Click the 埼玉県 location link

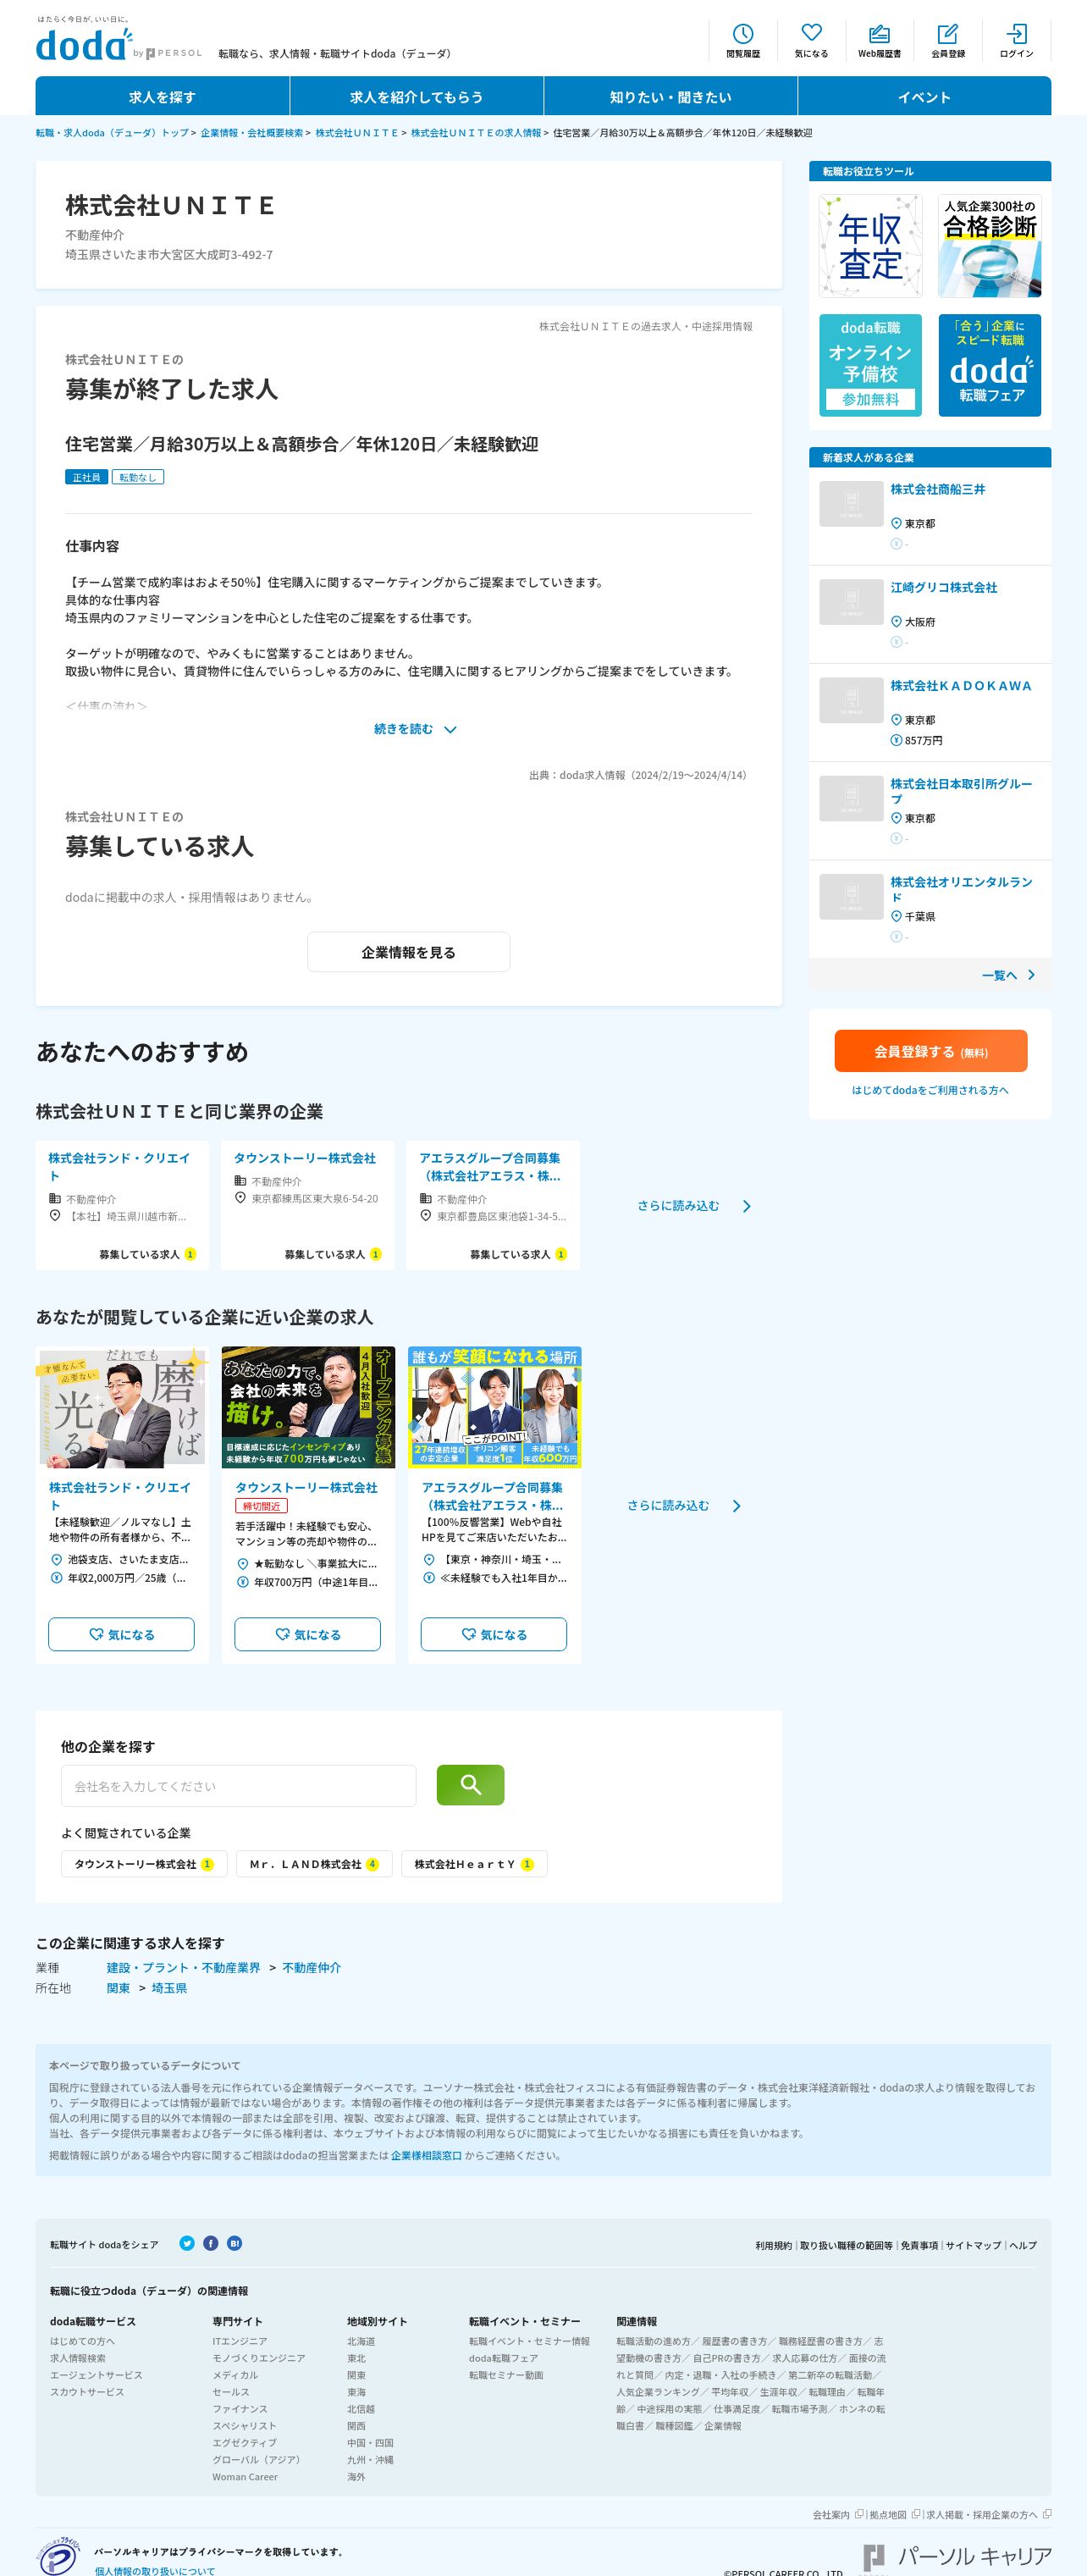pyautogui.click(x=169, y=1988)
